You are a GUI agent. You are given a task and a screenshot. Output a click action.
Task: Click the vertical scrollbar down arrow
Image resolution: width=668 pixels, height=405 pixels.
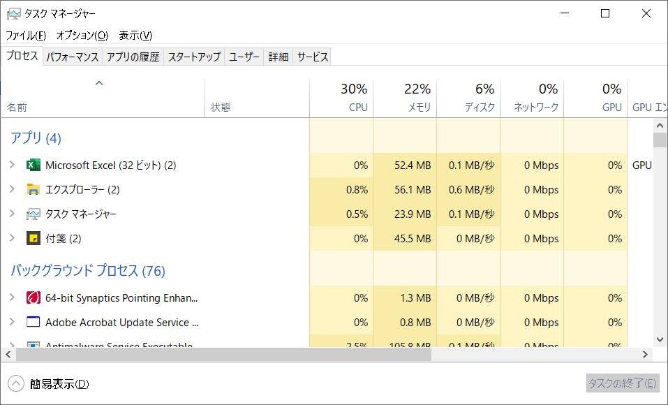coord(660,340)
